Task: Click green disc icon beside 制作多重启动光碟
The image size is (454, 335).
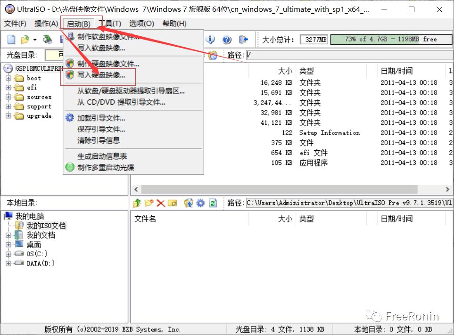Action: pos(70,167)
